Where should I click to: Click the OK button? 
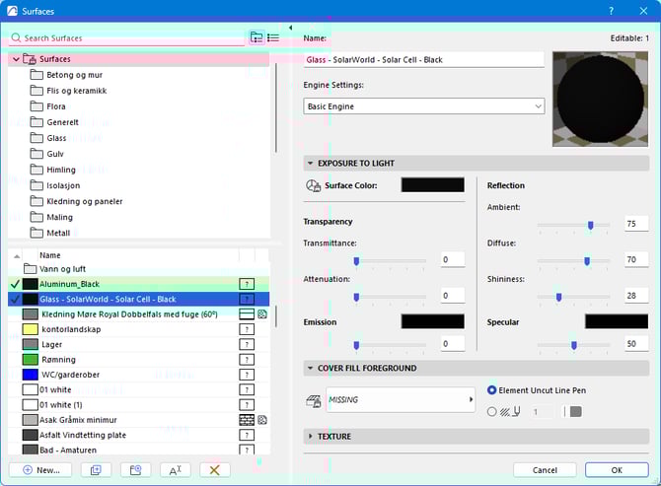[x=616, y=470]
